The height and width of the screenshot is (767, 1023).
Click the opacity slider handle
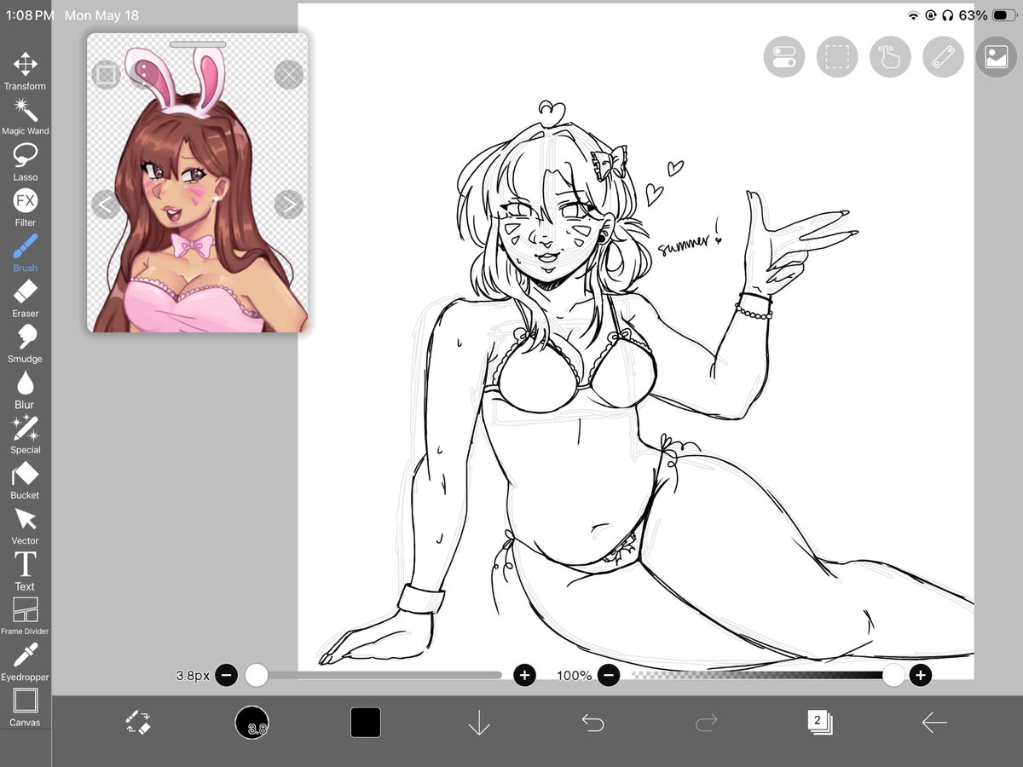tap(893, 676)
